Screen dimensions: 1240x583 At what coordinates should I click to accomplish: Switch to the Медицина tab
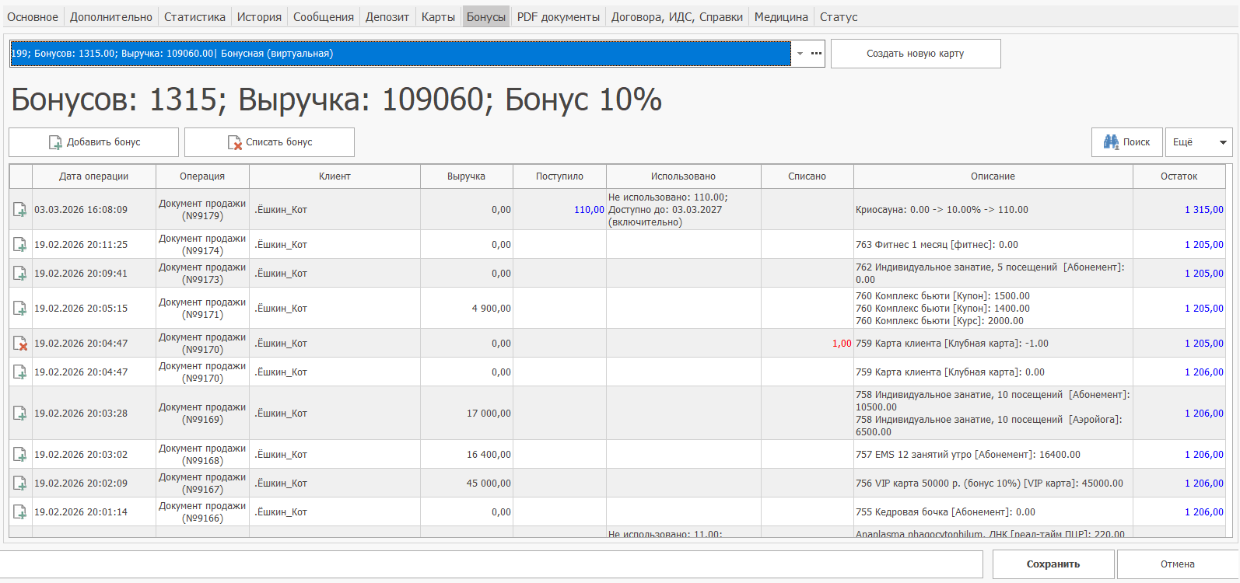coord(781,17)
